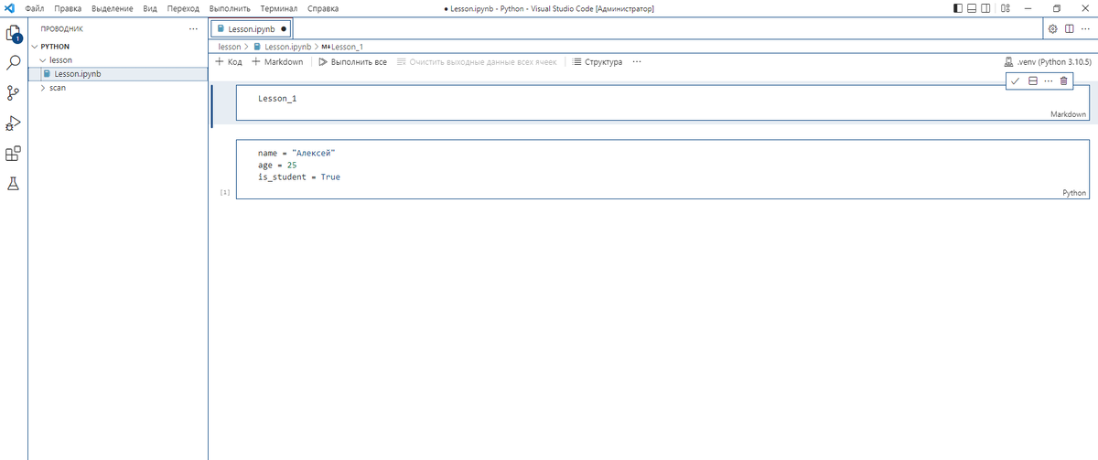Open the Справка menu

pyautogui.click(x=323, y=8)
